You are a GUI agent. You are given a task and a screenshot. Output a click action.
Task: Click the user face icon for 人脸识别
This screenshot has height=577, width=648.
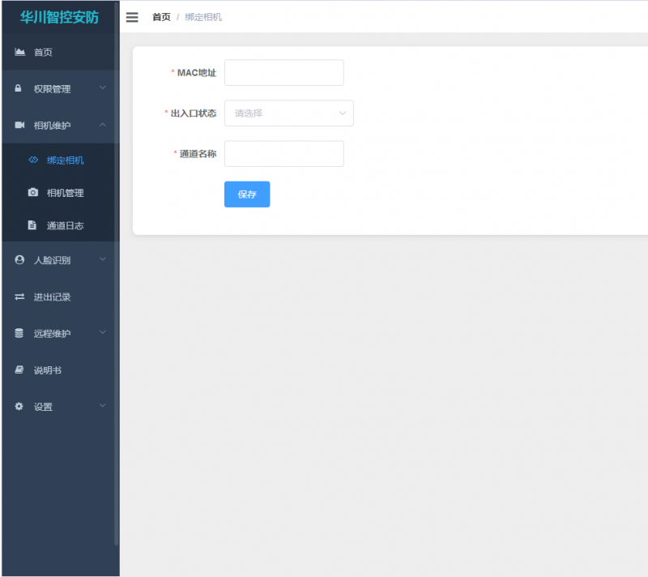coord(19,260)
